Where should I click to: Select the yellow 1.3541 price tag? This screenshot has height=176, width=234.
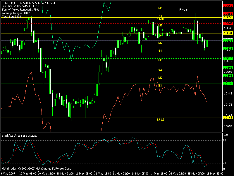pyautogui.click(x=228, y=33)
